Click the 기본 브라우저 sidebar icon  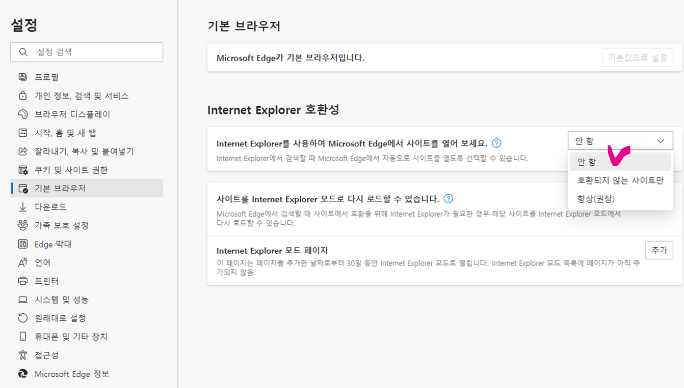22,188
